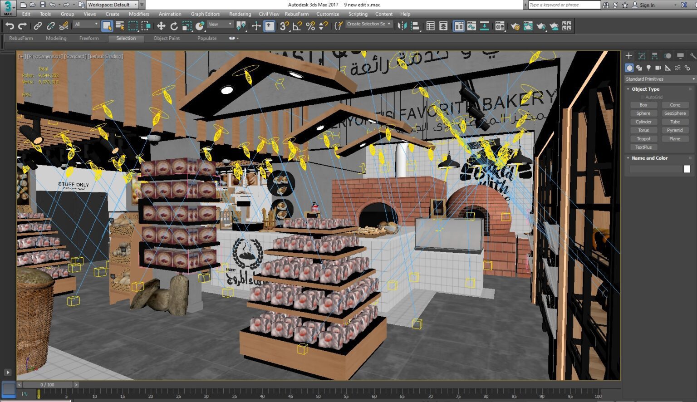Select the Select and Move tool
The width and height of the screenshot is (697, 402).
(160, 26)
